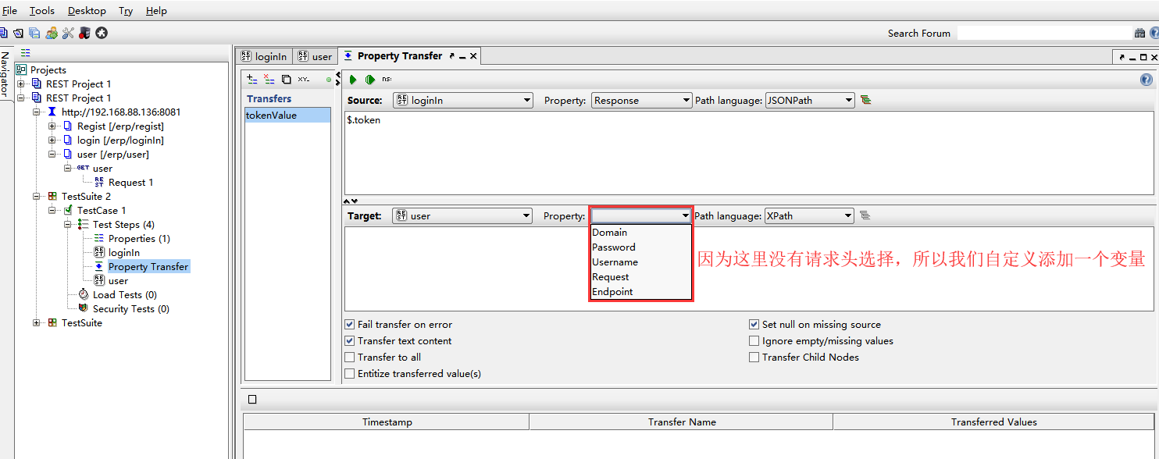Expand the TestSuite tree node
Image resolution: width=1159 pixels, height=459 pixels.
[x=37, y=323]
